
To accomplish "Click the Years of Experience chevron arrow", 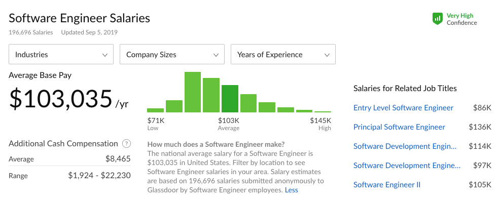I will point(327,55).
